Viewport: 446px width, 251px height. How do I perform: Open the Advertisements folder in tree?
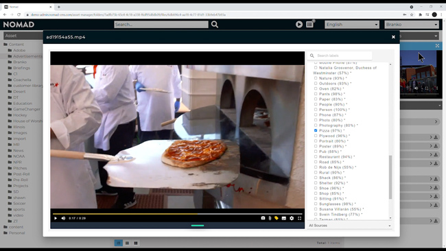point(27,56)
